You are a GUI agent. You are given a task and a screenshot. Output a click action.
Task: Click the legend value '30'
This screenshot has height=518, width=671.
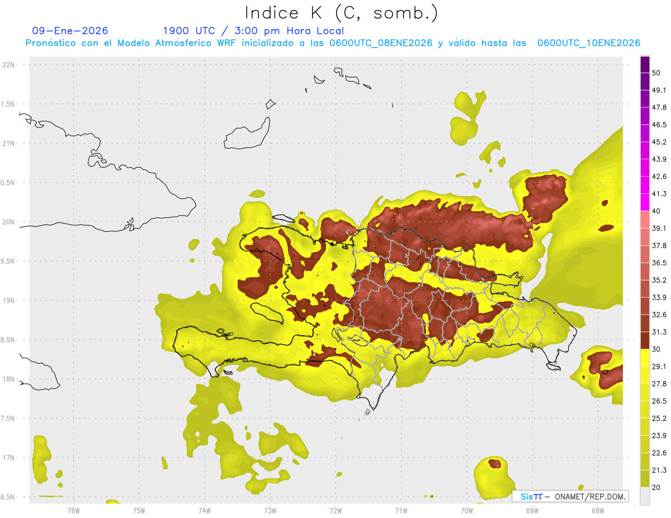[x=656, y=349]
